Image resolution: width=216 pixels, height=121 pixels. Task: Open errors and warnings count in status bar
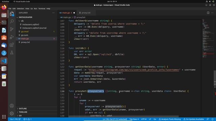[27, 119]
